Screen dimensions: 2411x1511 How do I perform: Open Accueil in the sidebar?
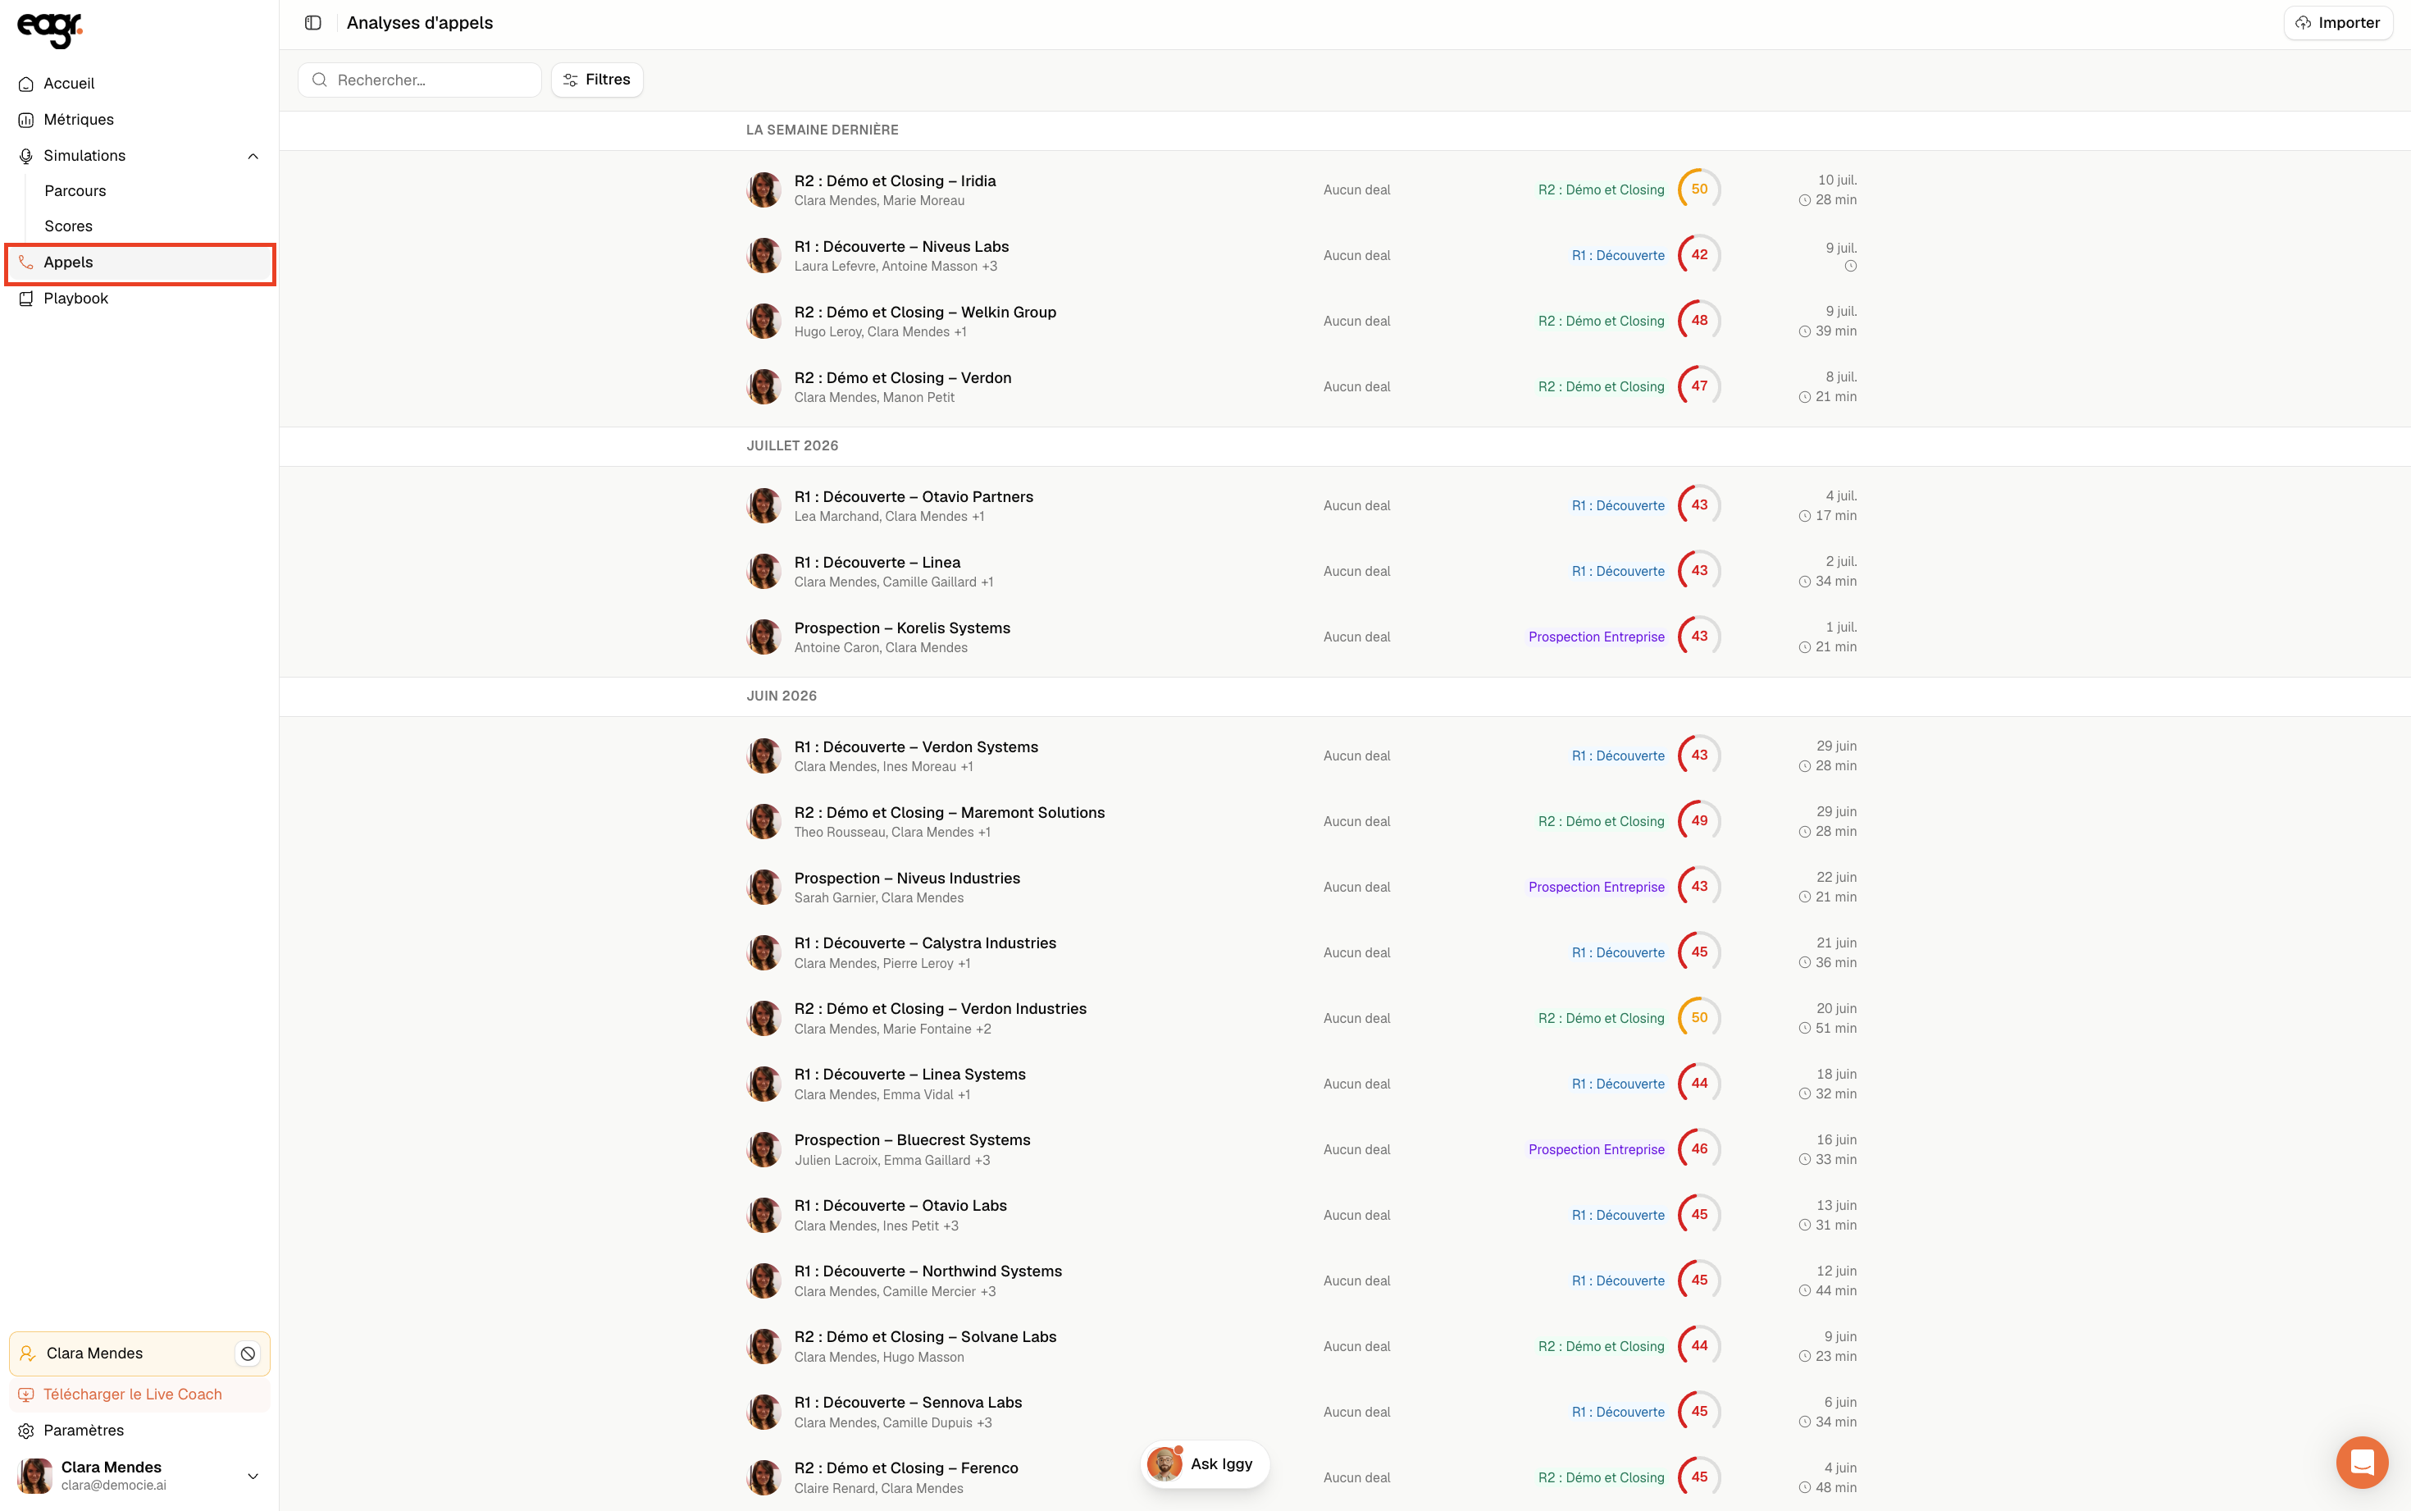[x=140, y=84]
